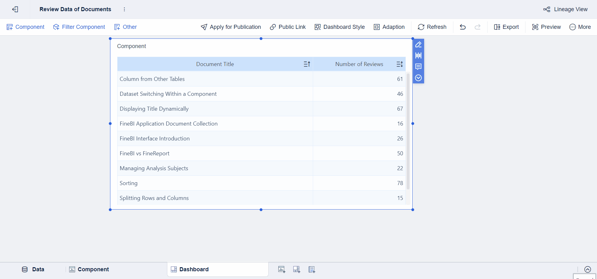Open Lineage View
This screenshot has height=279, width=597.
(x=566, y=9)
